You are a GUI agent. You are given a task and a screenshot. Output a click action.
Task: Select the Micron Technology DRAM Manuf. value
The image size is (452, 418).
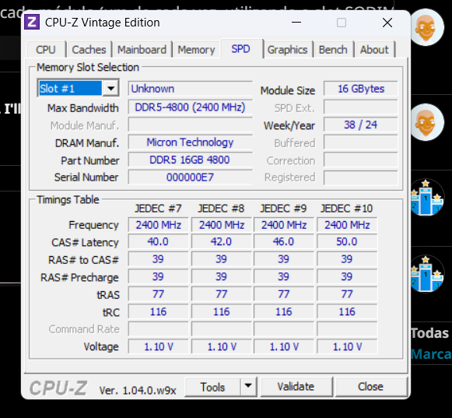[x=191, y=142]
